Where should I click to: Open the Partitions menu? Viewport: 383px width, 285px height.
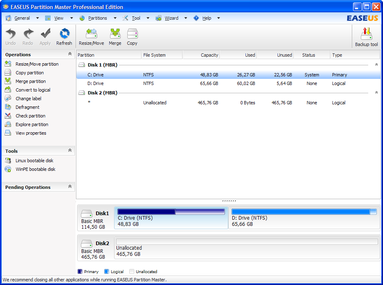pyautogui.click(x=97, y=18)
